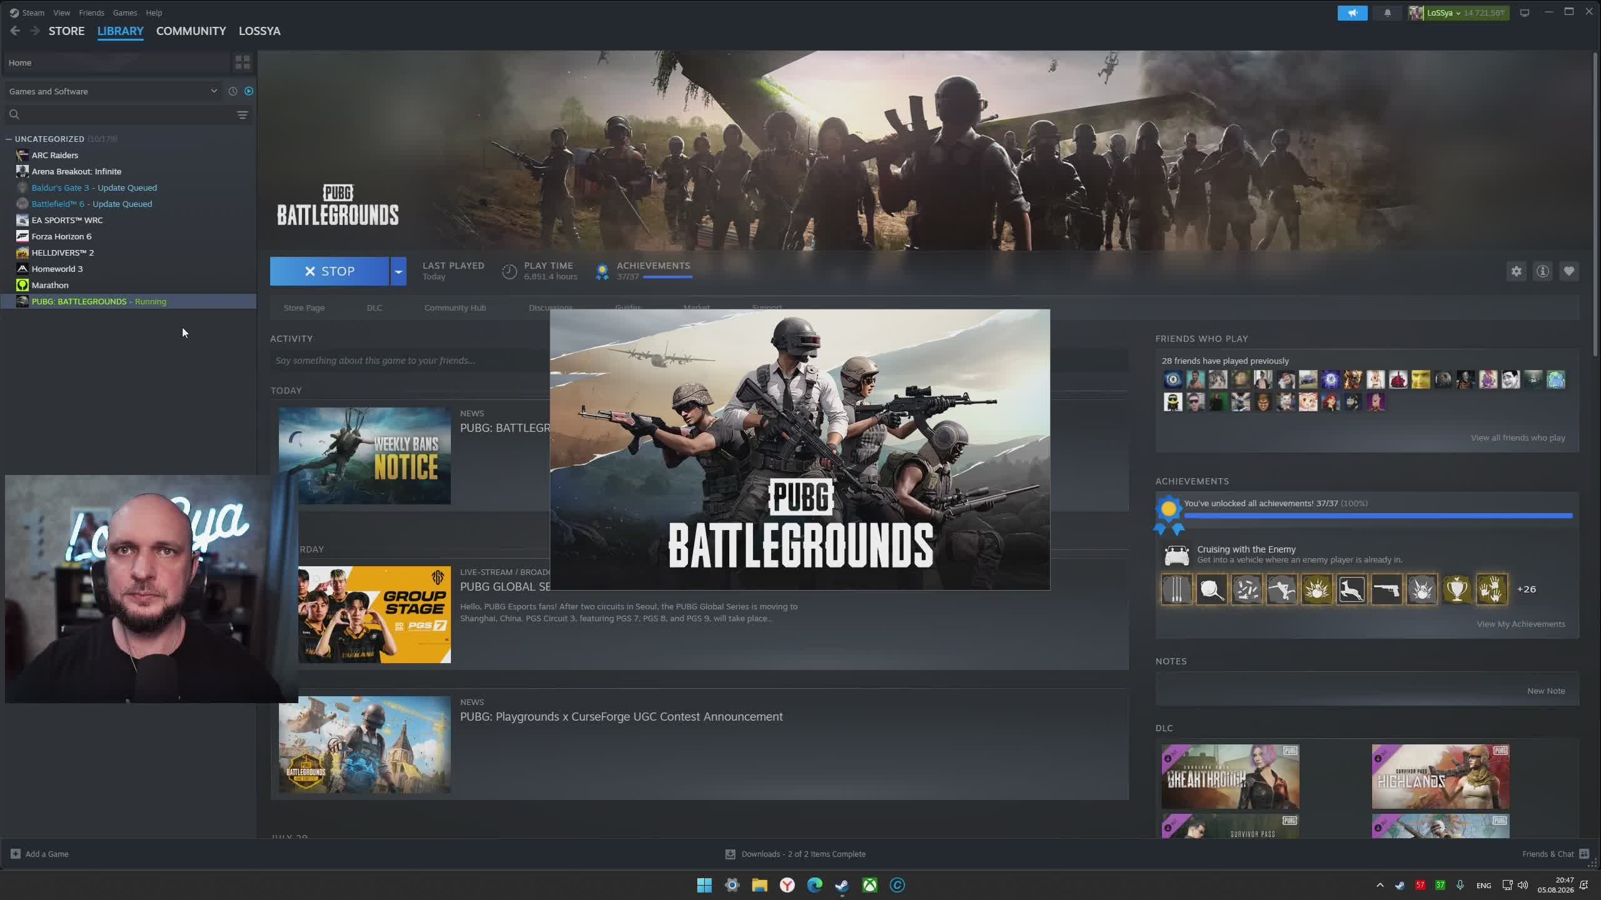Click the trophy achievement icon
Screen dimensions: 1601x900
(1457, 589)
